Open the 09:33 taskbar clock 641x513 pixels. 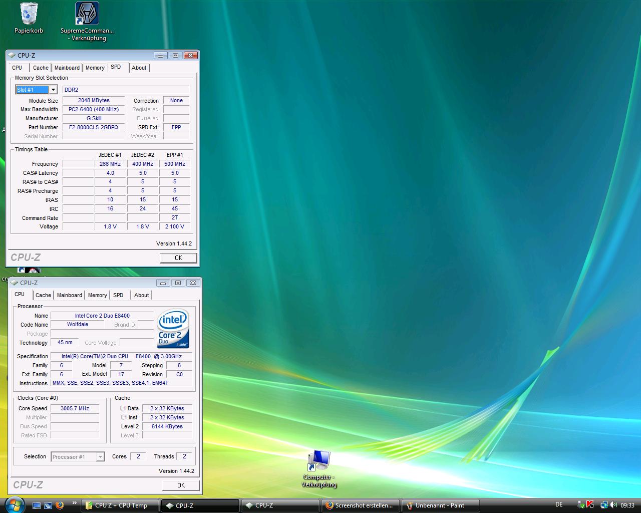click(x=627, y=505)
